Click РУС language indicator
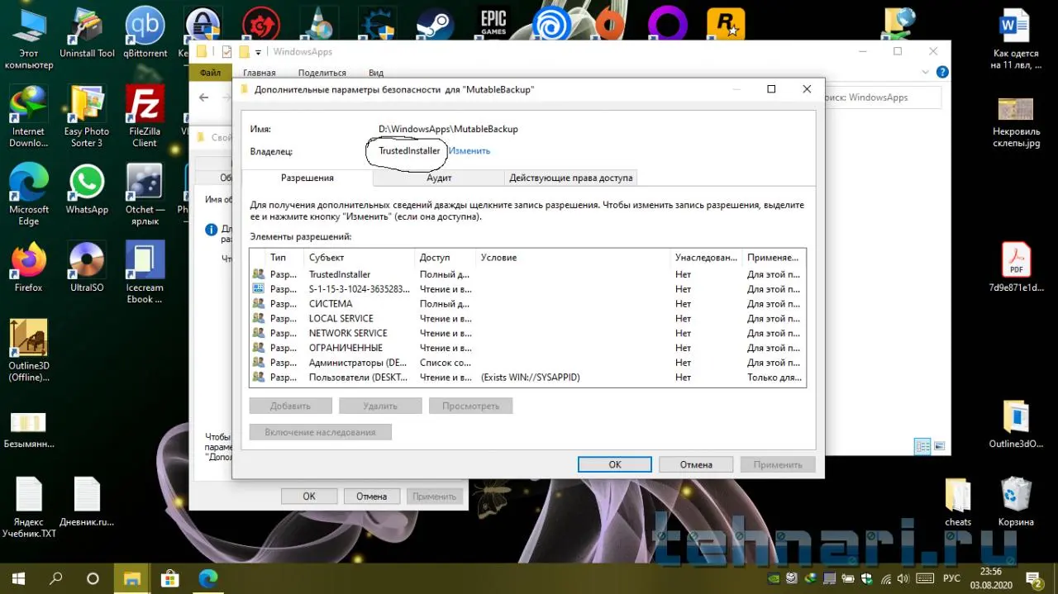The height and width of the screenshot is (594, 1058). (952, 578)
